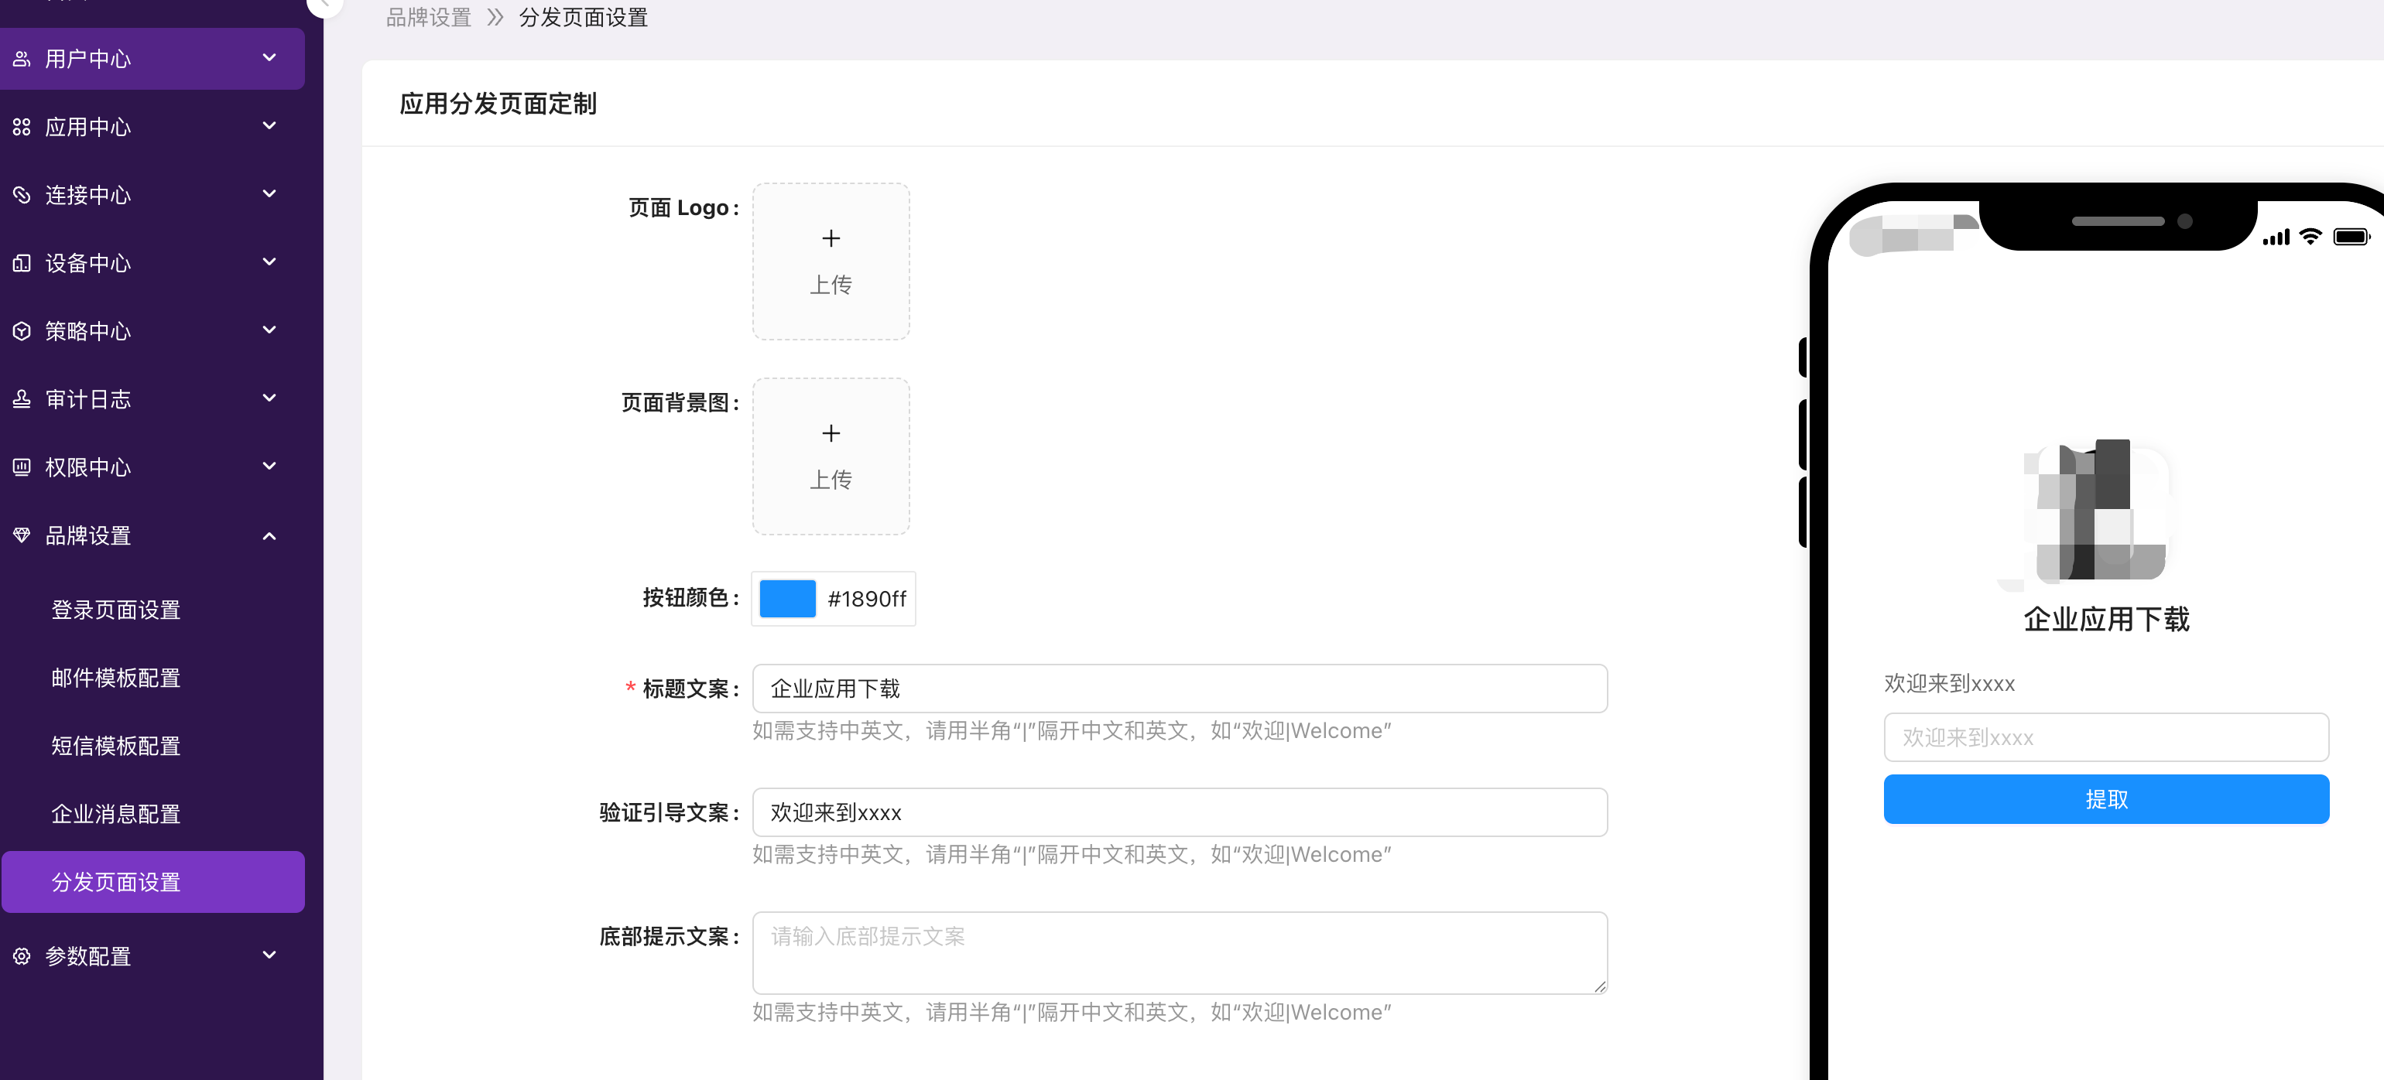Screen dimensions: 2384x1080
Task: Collapse the 品牌设置 submenu chevron
Action: click(x=269, y=535)
